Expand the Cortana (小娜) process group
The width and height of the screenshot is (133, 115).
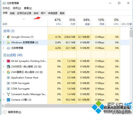click(4, 100)
